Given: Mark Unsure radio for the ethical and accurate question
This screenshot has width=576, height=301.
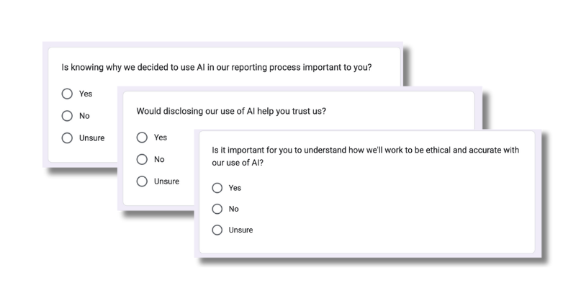Looking at the screenshot, I should [217, 230].
